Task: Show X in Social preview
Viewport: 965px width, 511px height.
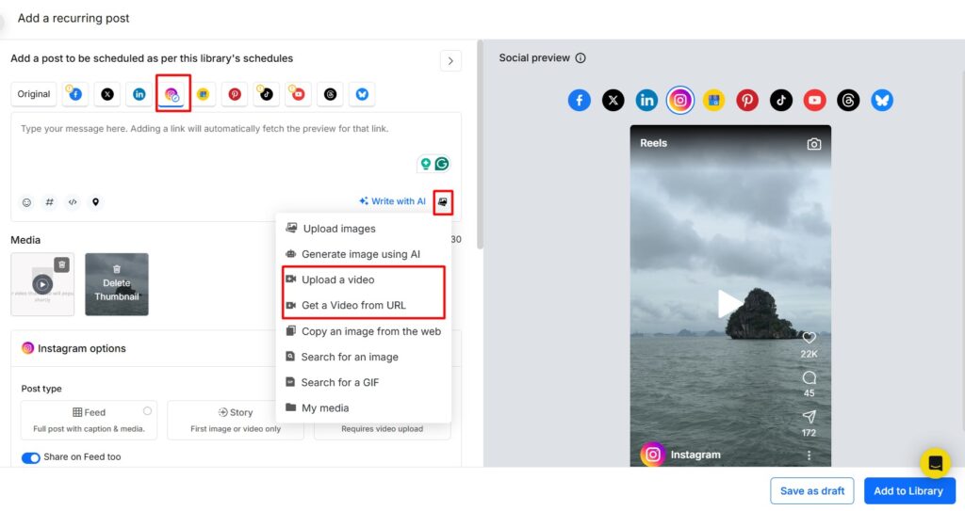Action: 613,100
